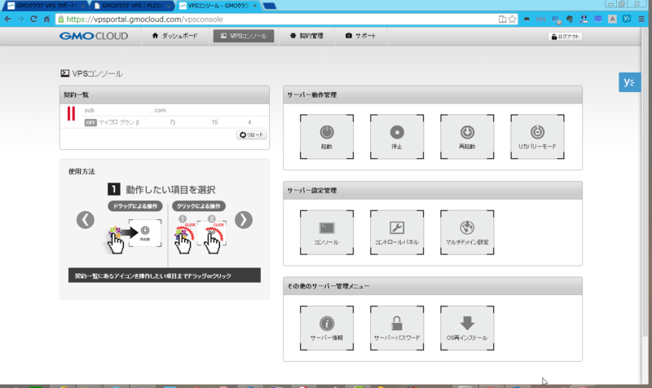Click the GMO CLOUD logo
This screenshot has height=388, width=652.
[x=94, y=36]
